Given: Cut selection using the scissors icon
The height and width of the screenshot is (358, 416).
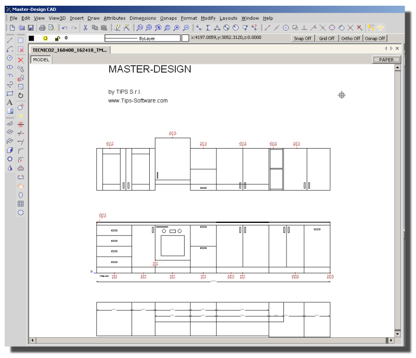Looking at the screenshot, I should tap(85, 24).
